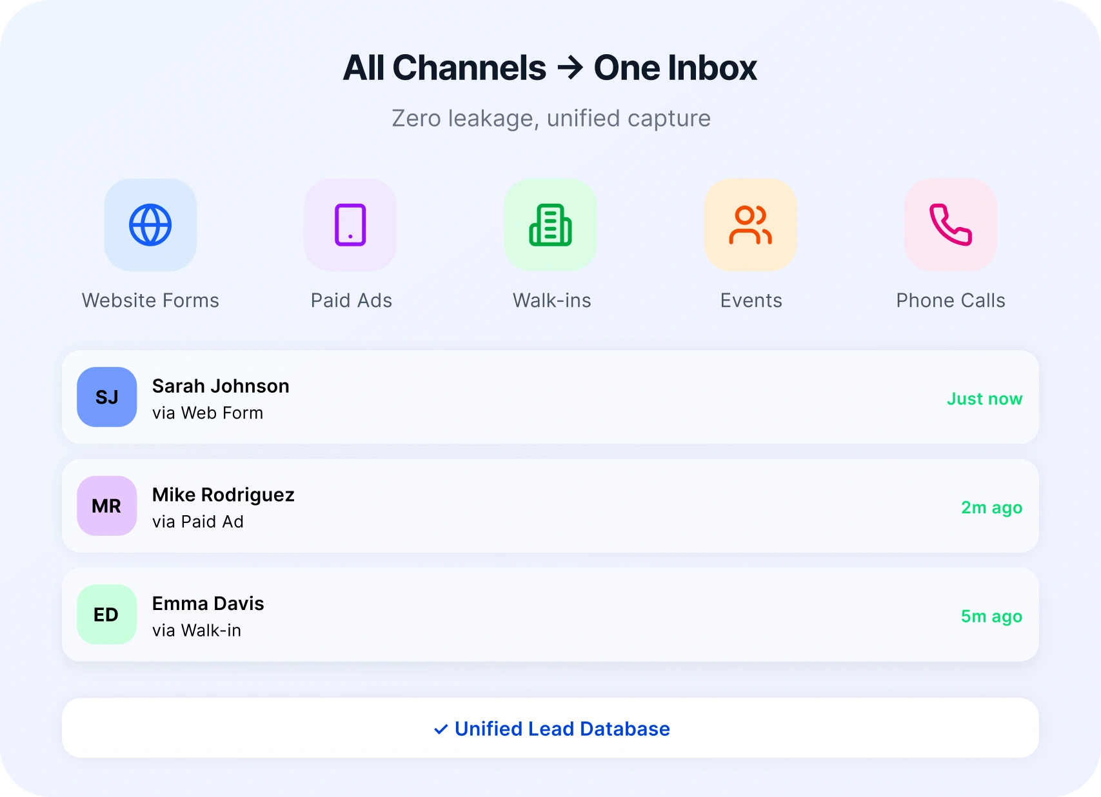
Task: Click the 'Events' label
Action: 751,300
